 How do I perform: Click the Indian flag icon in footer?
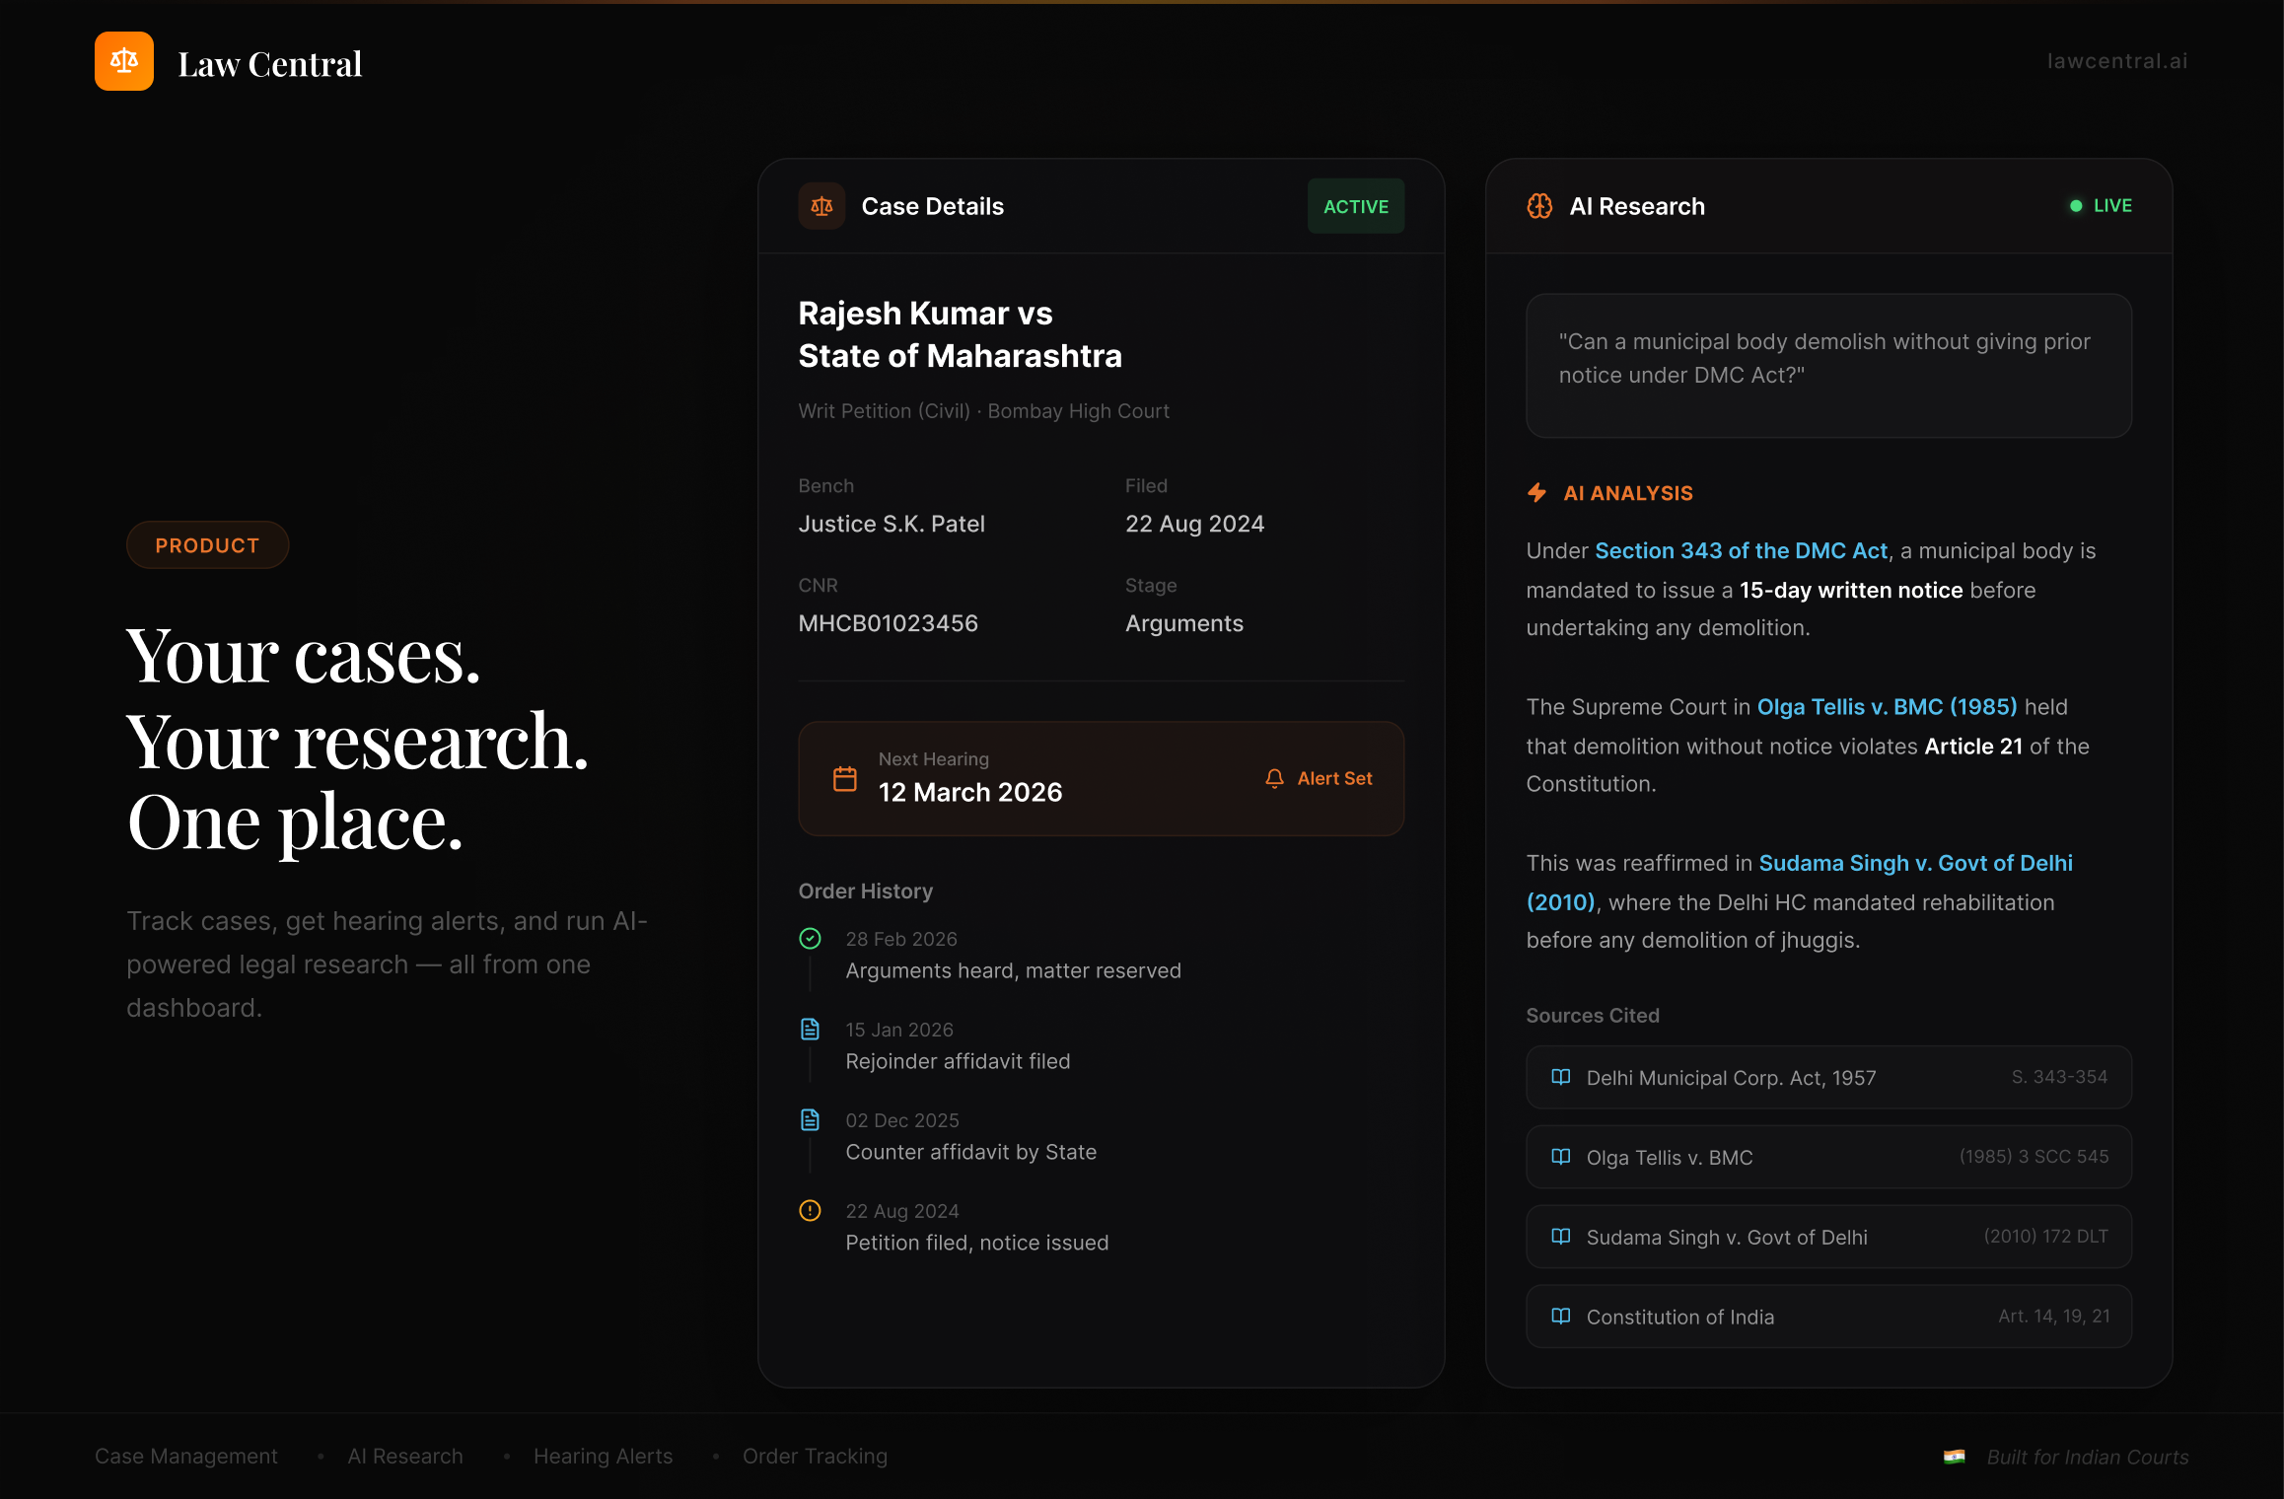click(1956, 1457)
